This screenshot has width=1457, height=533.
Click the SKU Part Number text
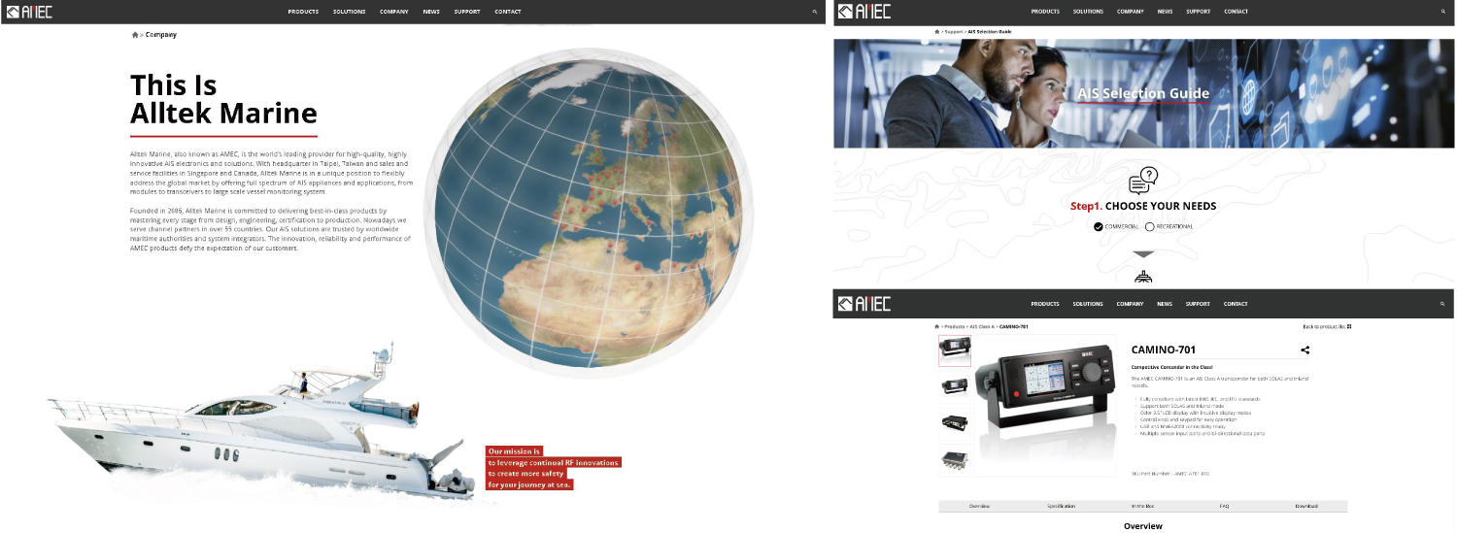[1170, 474]
